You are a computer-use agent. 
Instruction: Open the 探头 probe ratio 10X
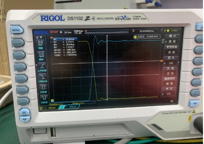pyautogui.click(x=170, y=63)
